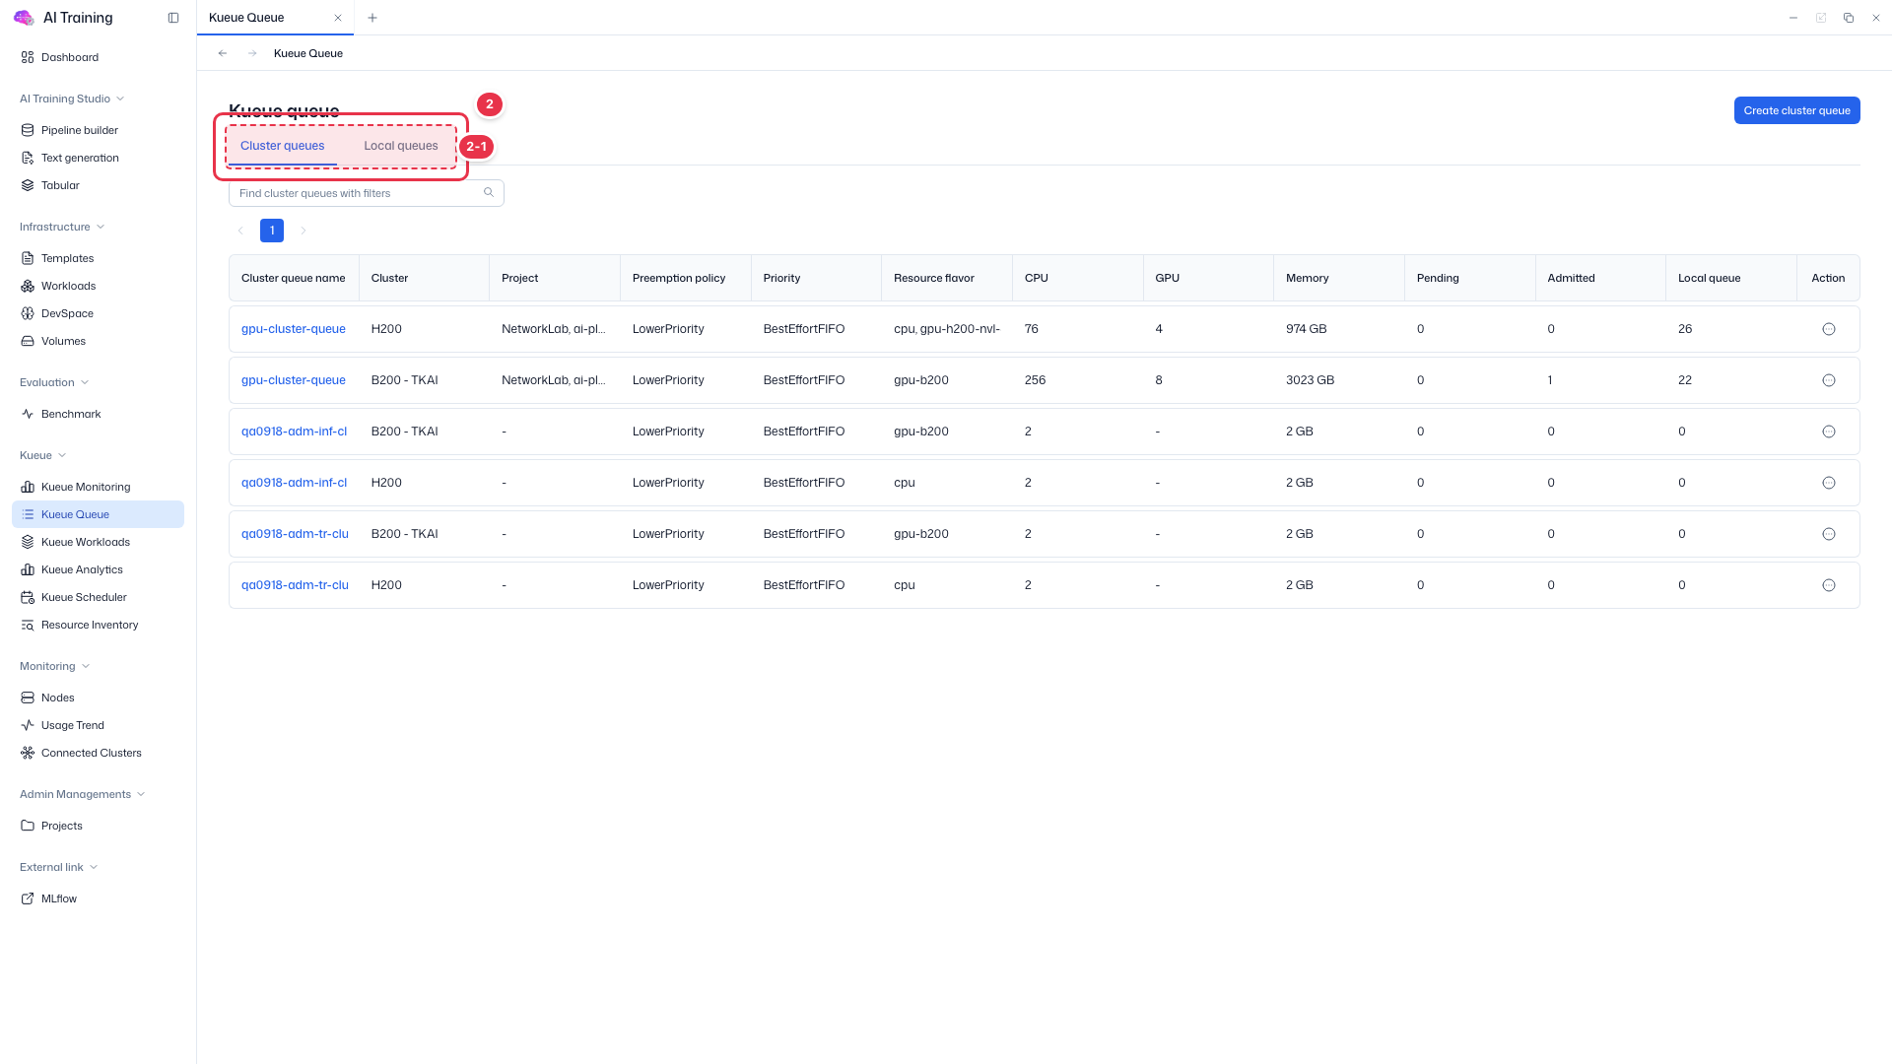Click Create cluster queue button

[x=1796, y=110]
